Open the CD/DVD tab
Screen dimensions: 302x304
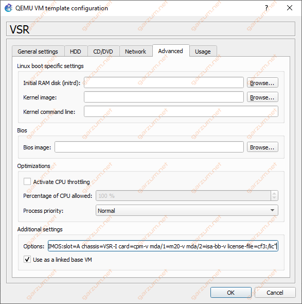(103, 52)
